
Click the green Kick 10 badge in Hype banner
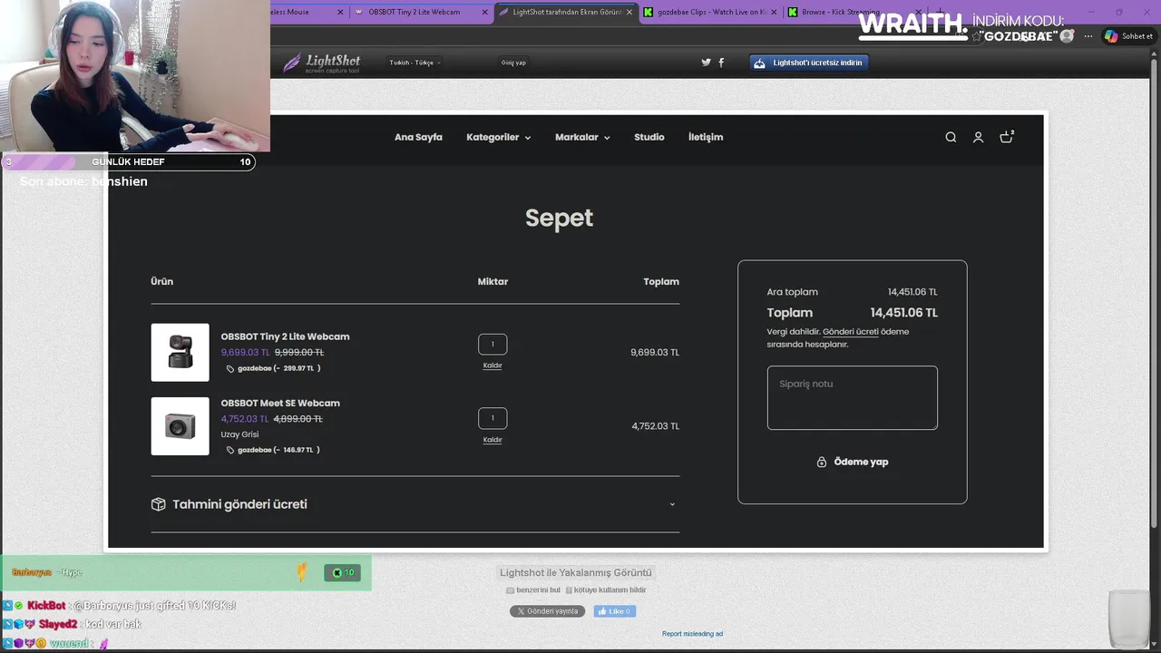[343, 572]
